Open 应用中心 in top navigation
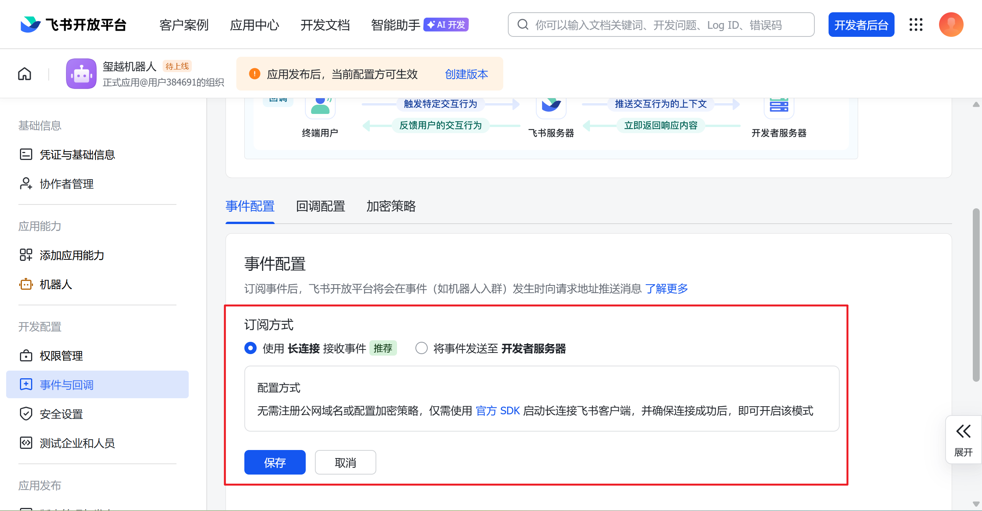Image resolution: width=982 pixels, height=511 pixels. (x=255, y=25)
